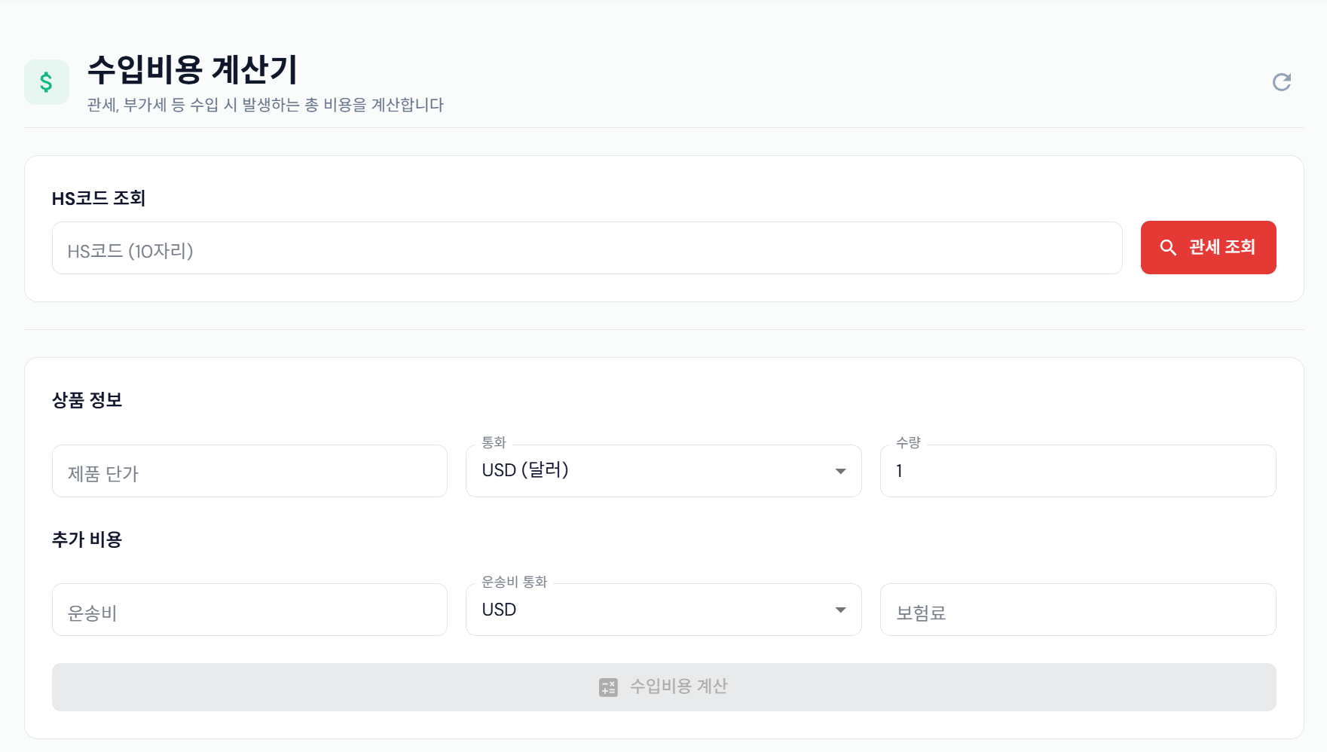Viewport: 1327px width, 752px height.
Task: Click the 추가 비용 section heading
Action: click(87, 540)
